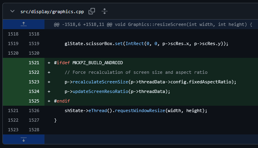Click the plus marker on #ifdef line
The width and height of the screenshot is (258, 148).
(x=49, y=63)
